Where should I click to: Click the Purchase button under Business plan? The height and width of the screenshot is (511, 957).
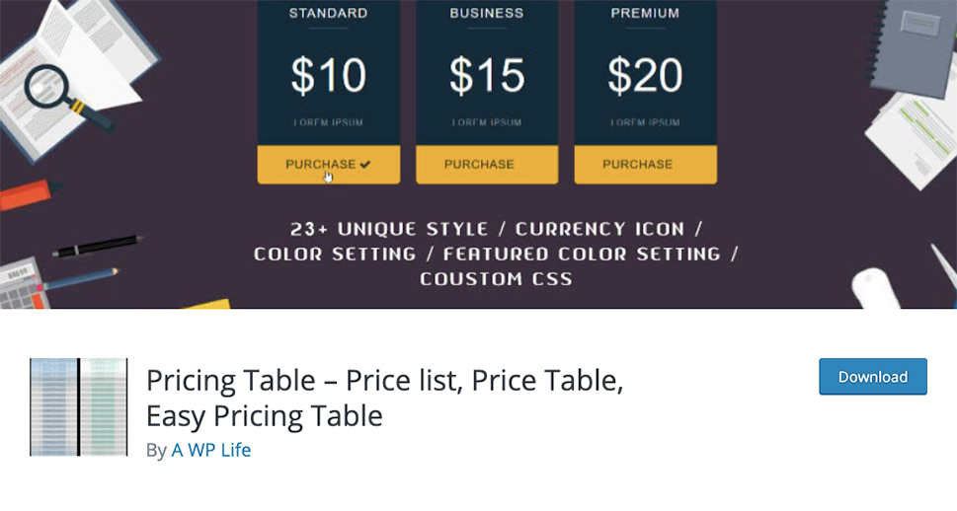pyautogui.click(x=487, y=164)
